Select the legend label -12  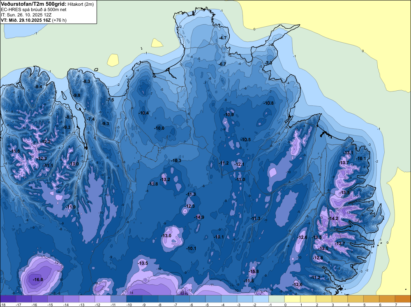pyautogui.click(x=97, y=305)
